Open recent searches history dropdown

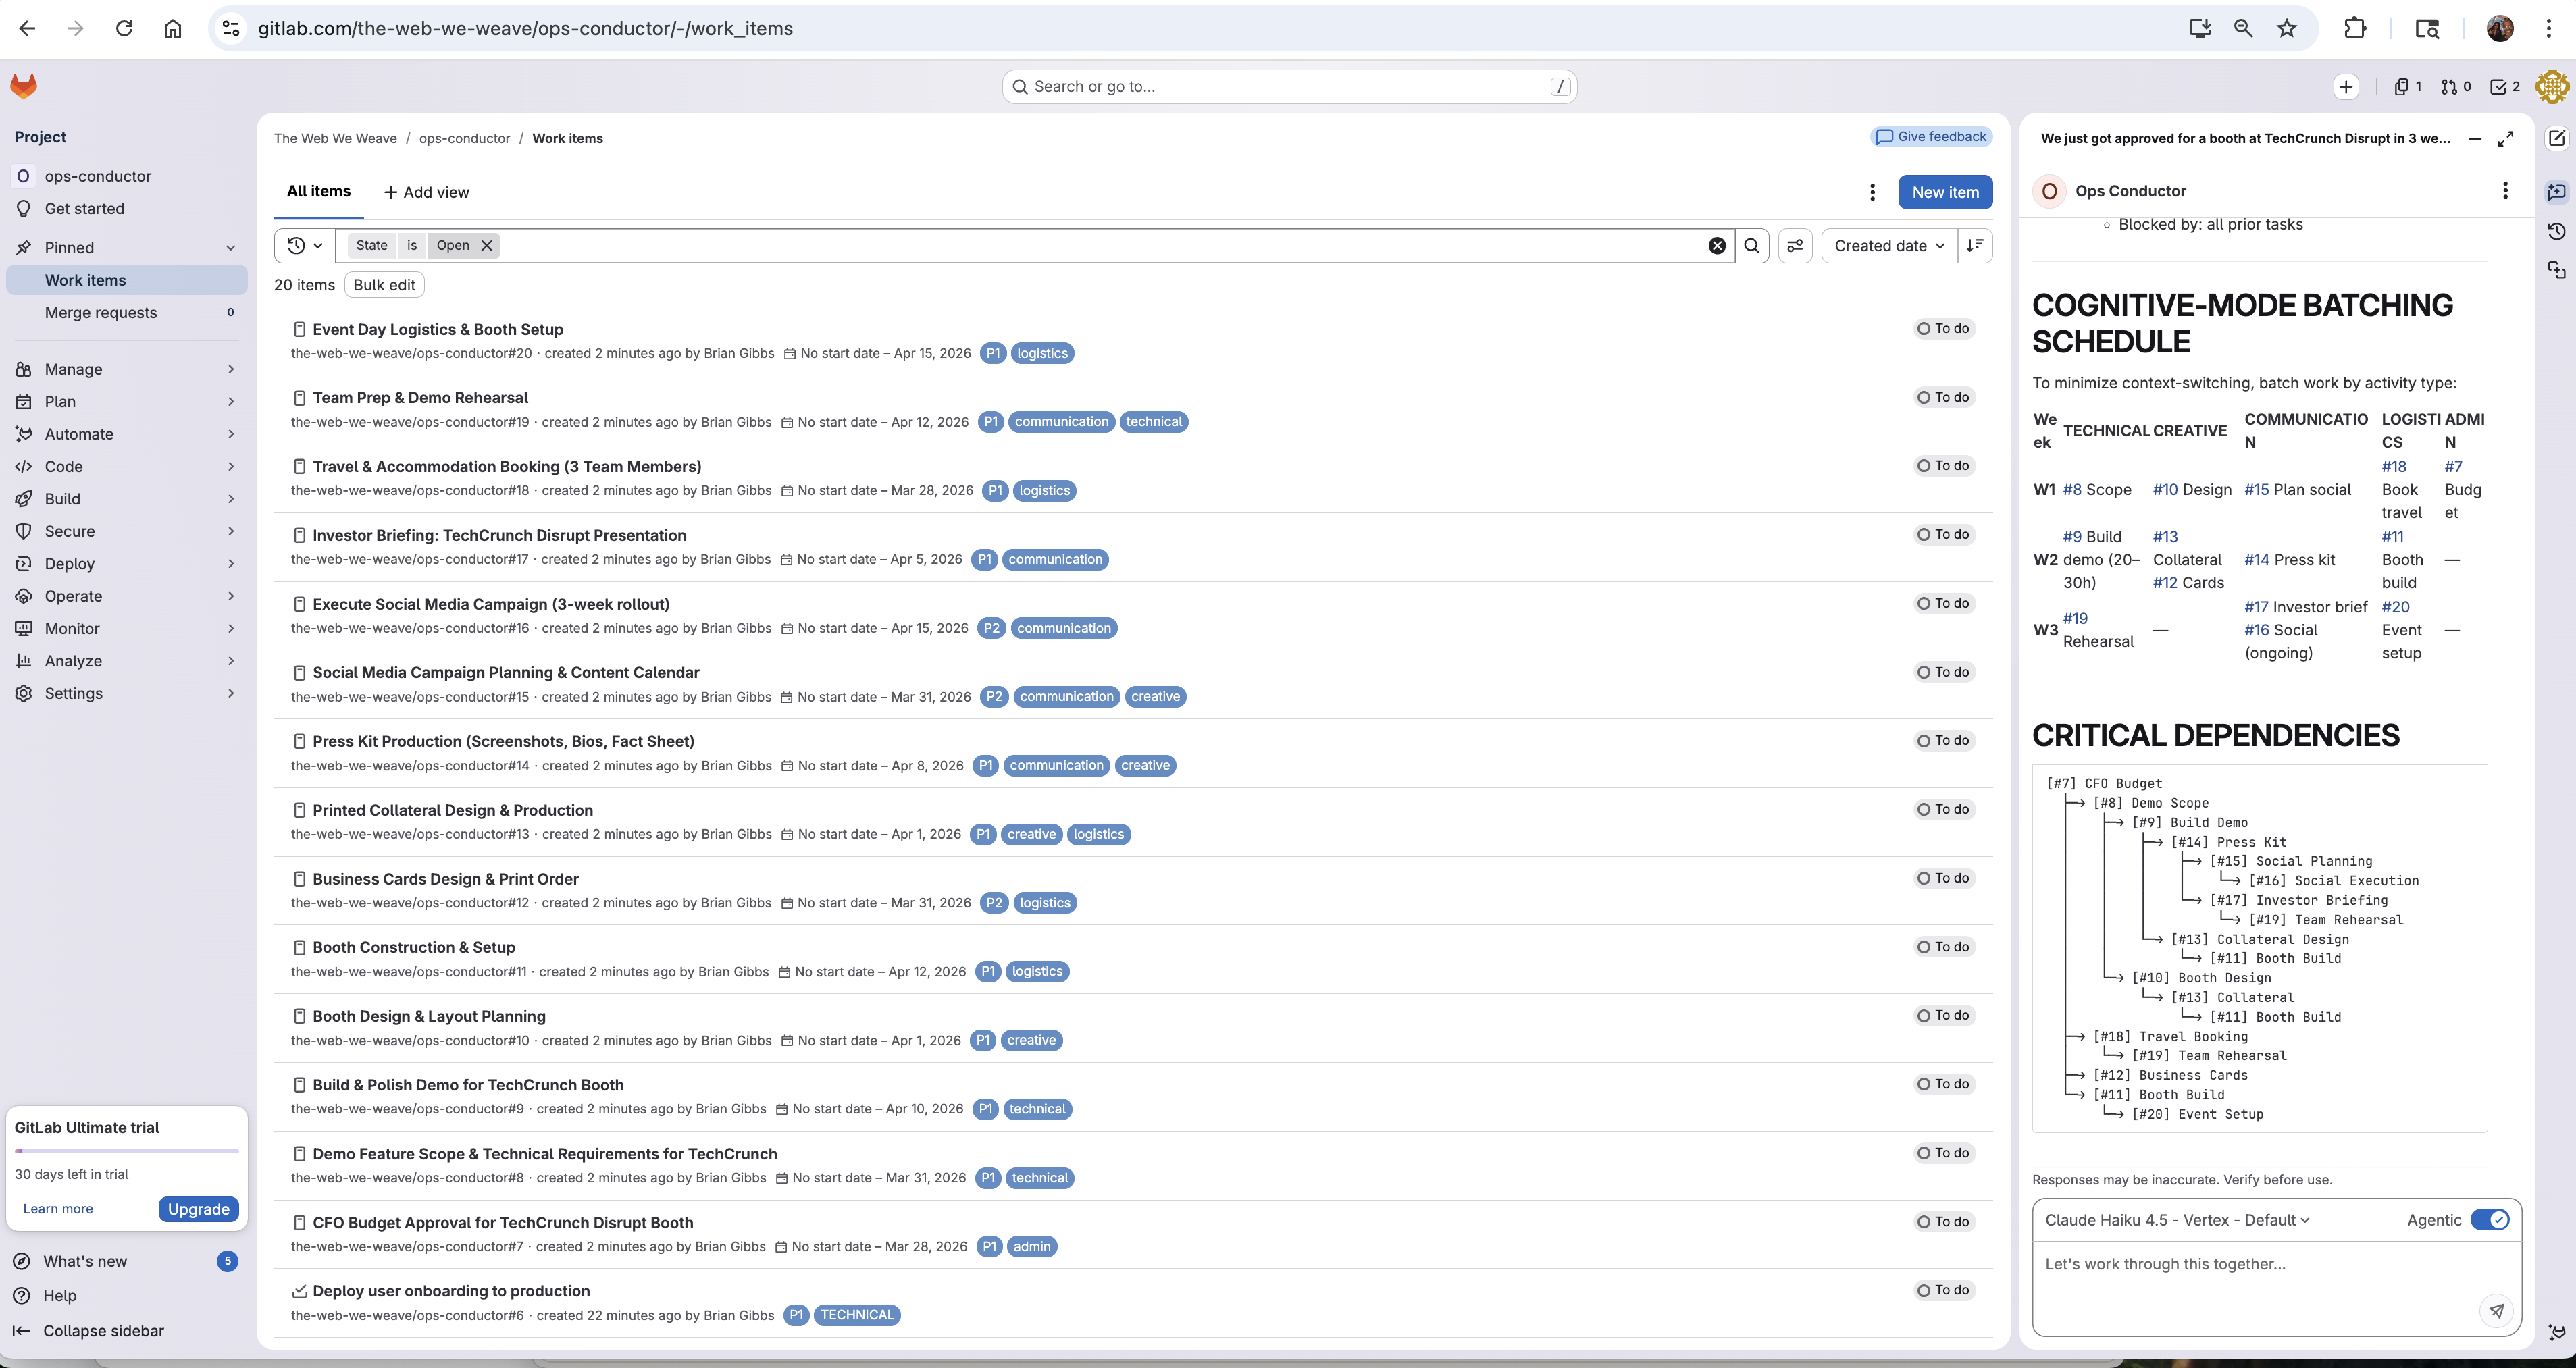(305, 246)
